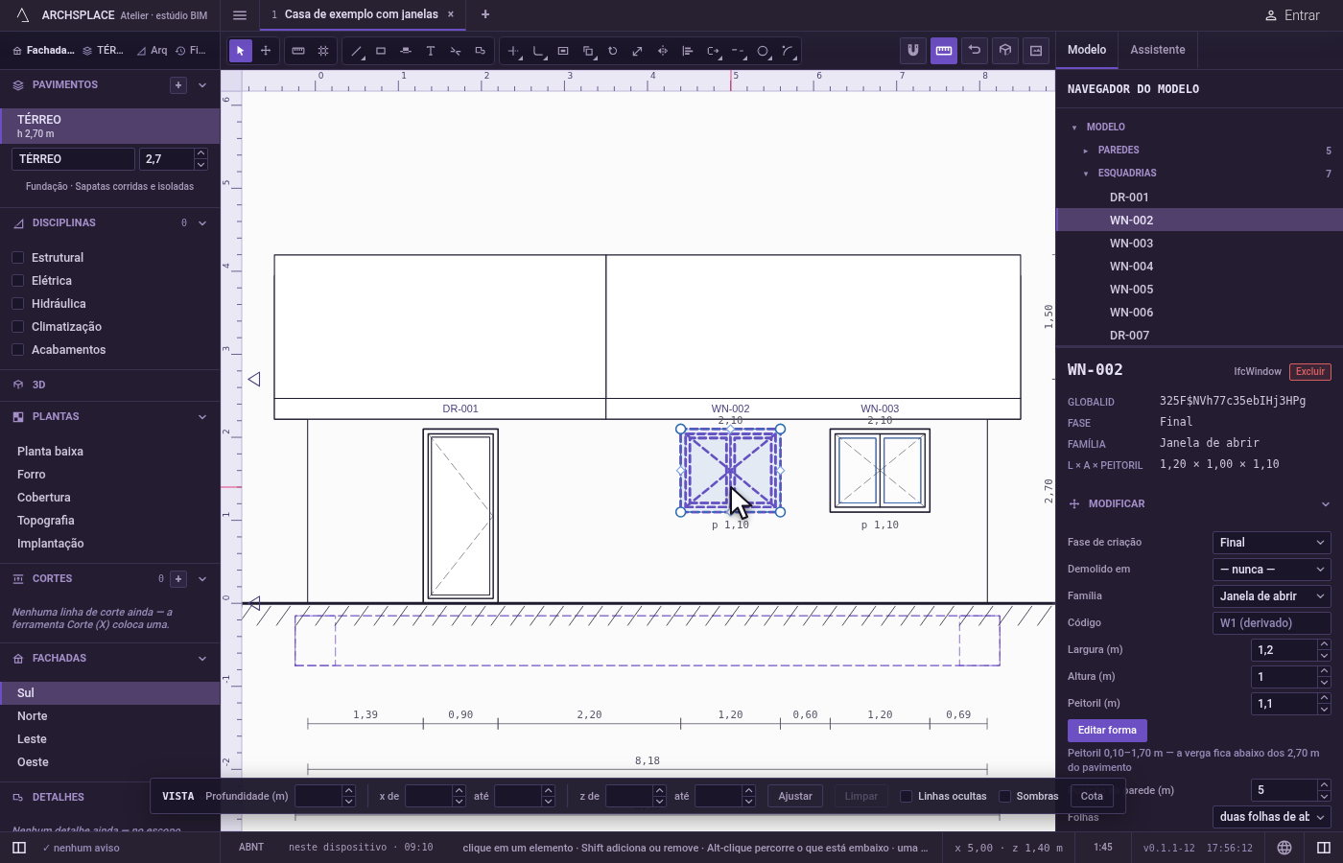Check the Hidráulica discipline

pos(17,304)
